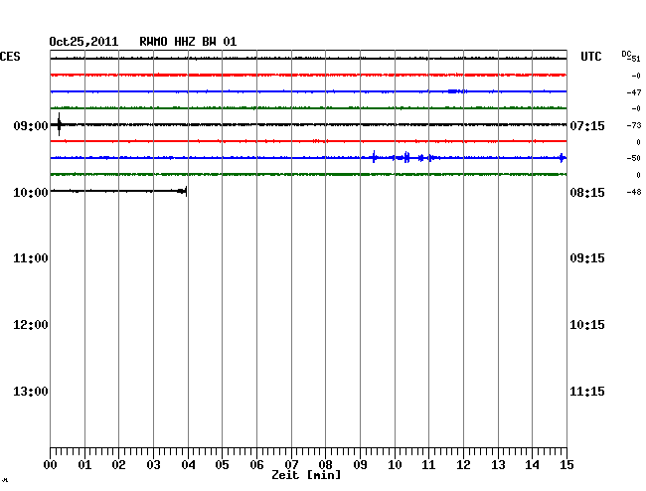Image resolution: width=646 pixels, height=491 pixels.
Task: Click the blue trace spike above the "09" minute tick
Action: coord(374,156)
